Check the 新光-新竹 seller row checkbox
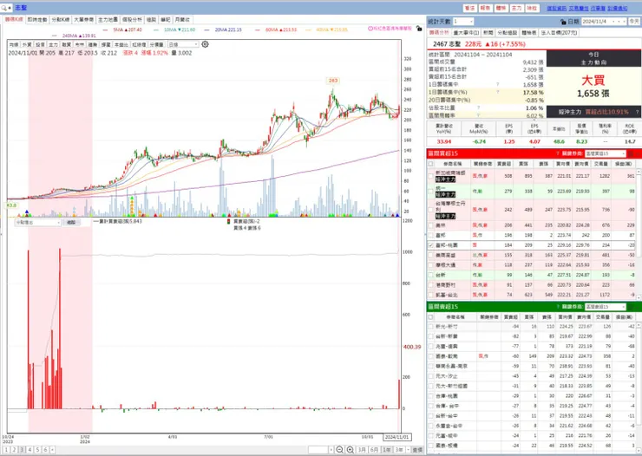 pos(430,326)
